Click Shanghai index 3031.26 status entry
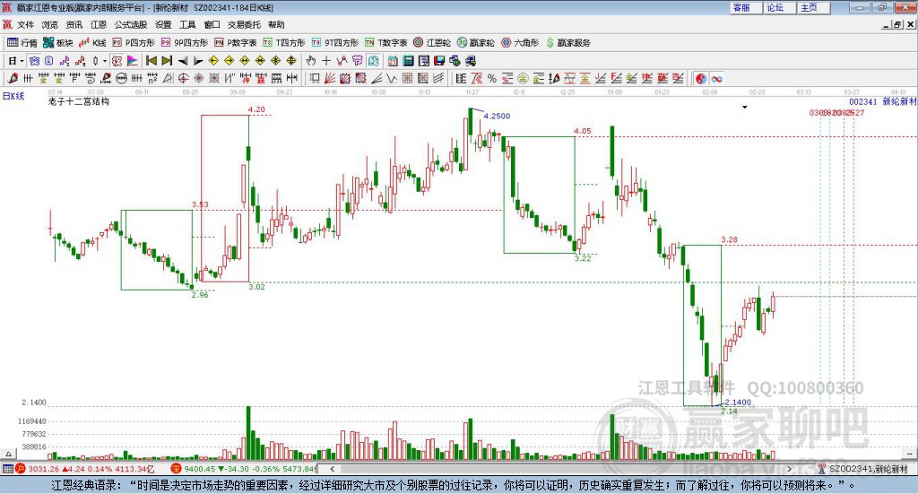 click(x=85, y=469)
